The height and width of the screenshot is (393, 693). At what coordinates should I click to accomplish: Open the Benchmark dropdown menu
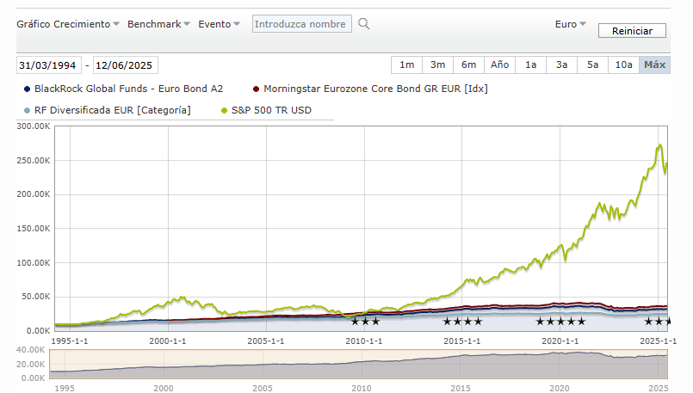click(158, 24)
